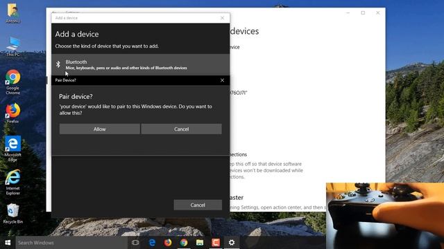The width and height of the screenshot is (444, 249).
Task: Open the orange Camtasia taskbar app
Action: tap(216, 243)
